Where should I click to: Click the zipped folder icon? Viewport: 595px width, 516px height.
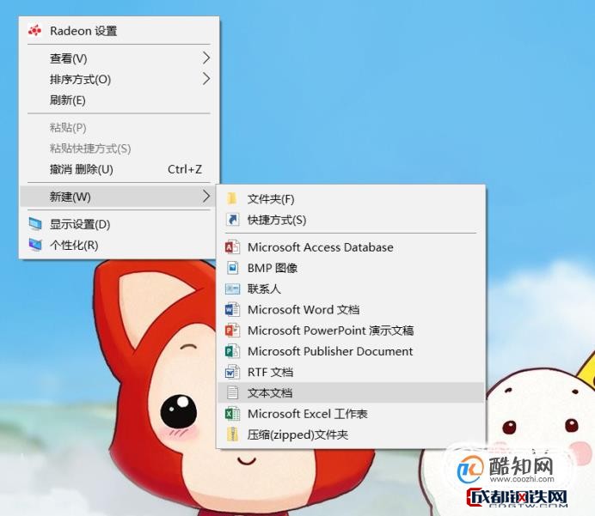tap(232, 434)
